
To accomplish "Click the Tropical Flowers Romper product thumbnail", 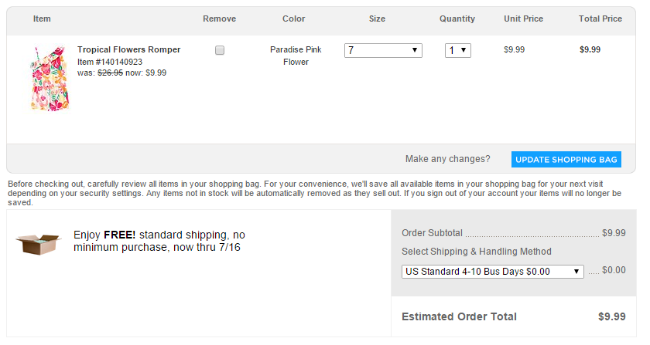I will click(x=43, y=77).
